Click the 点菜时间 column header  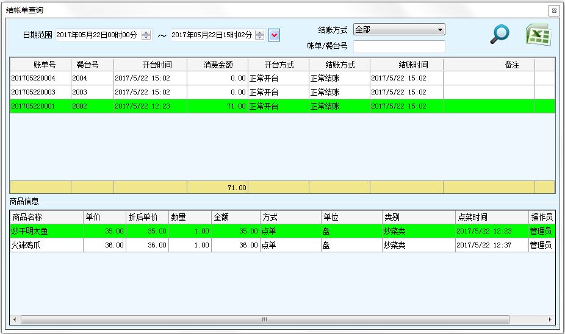[x=492, y=217]
